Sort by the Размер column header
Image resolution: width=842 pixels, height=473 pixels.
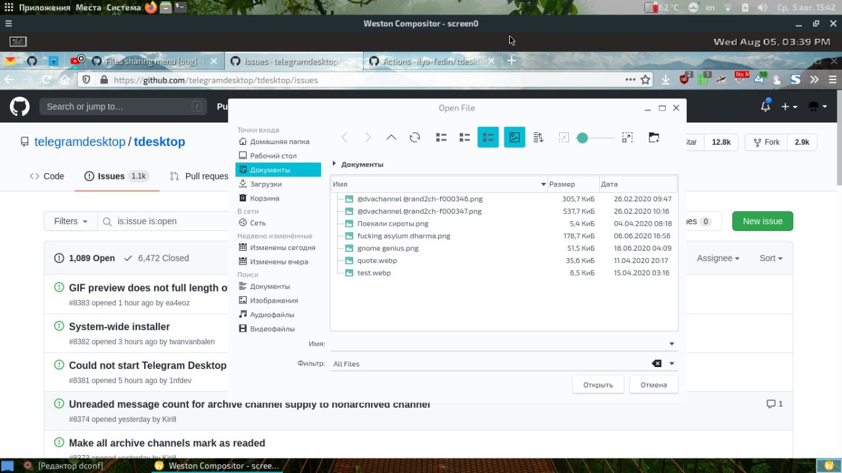click(573, 184)
